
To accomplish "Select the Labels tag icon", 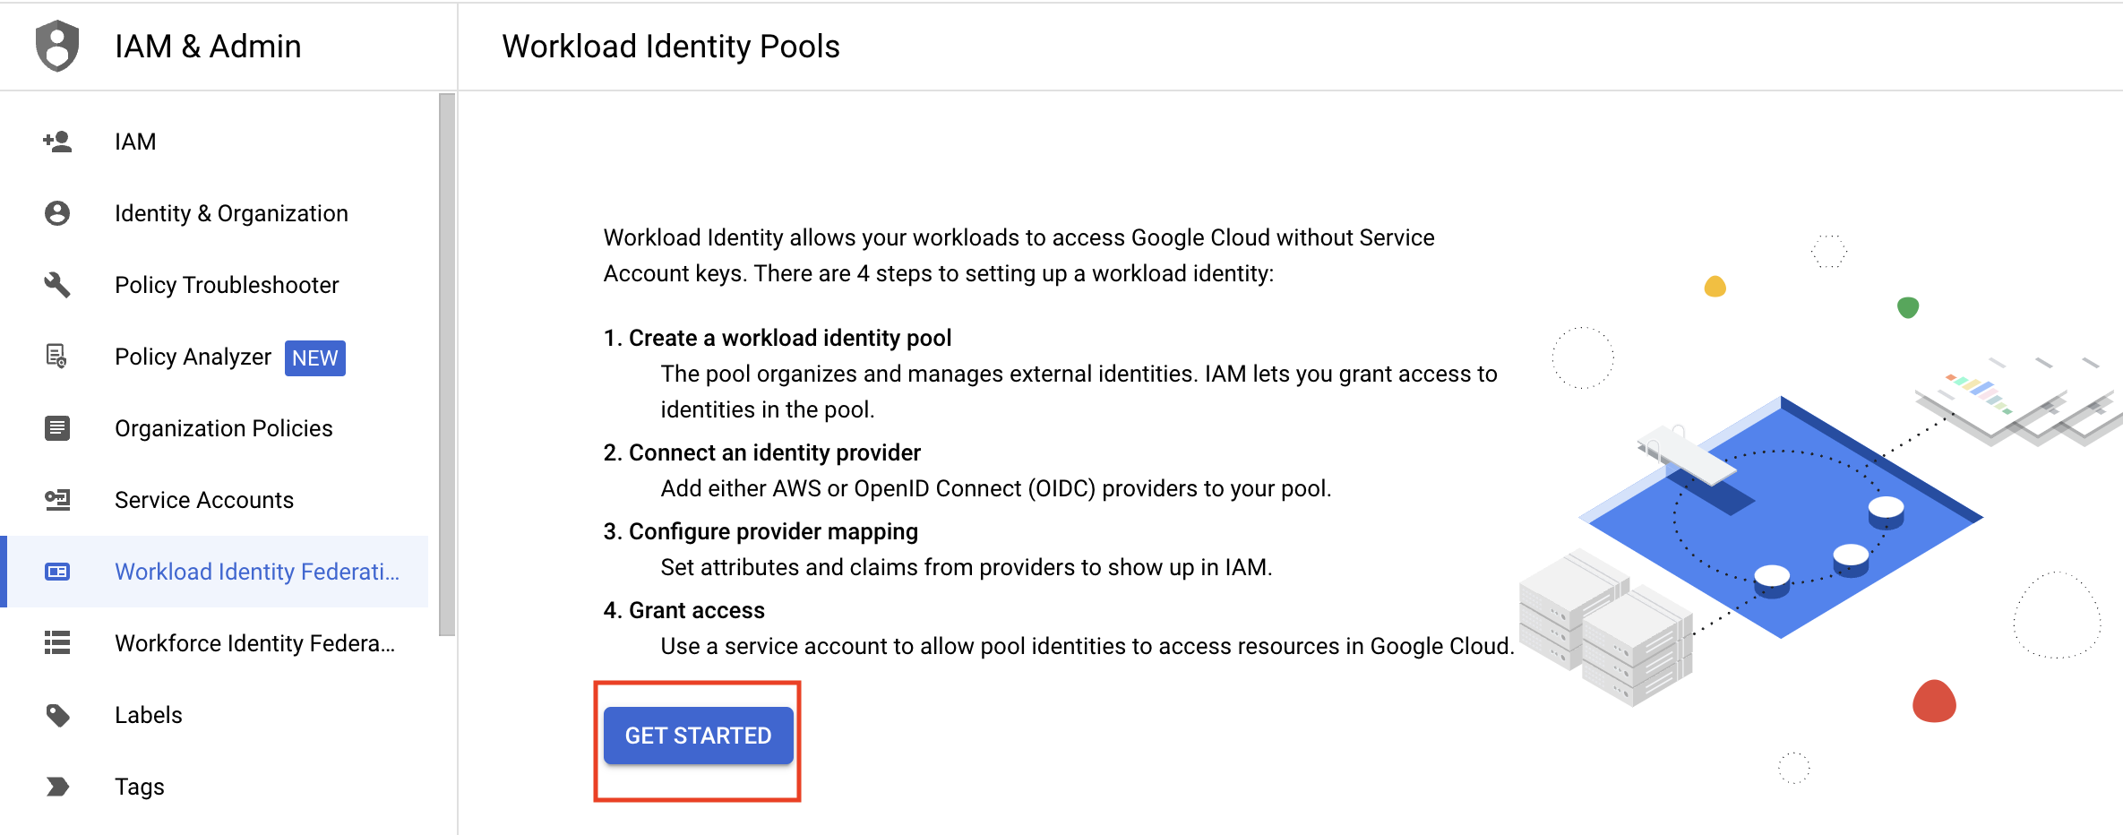I will pyautogui.click(x=57, y=714).
